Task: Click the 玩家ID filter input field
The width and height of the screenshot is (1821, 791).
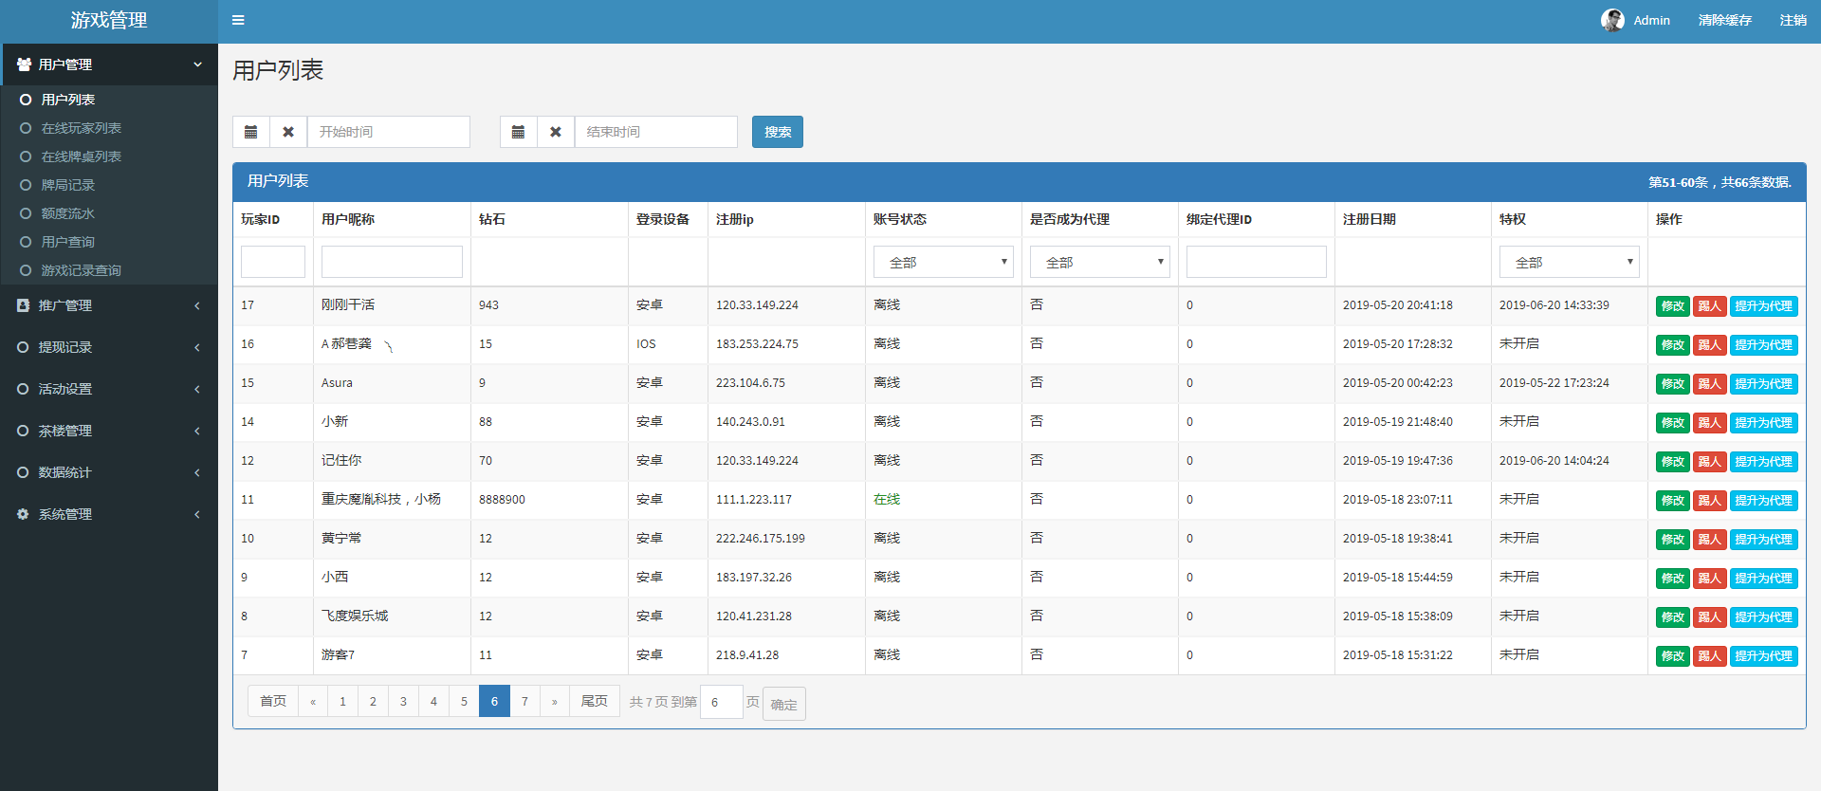Action: point(273,262)
